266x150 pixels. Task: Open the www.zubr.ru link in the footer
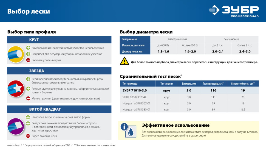coord(13,145)
